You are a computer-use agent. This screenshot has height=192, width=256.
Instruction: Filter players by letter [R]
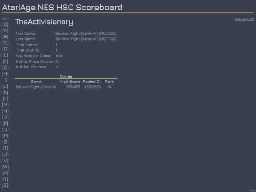(x=5, y=136)
